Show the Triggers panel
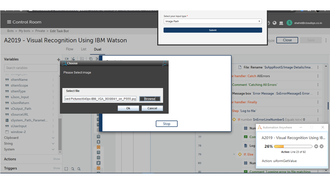The image size is (330, 186). click(57, 168)
